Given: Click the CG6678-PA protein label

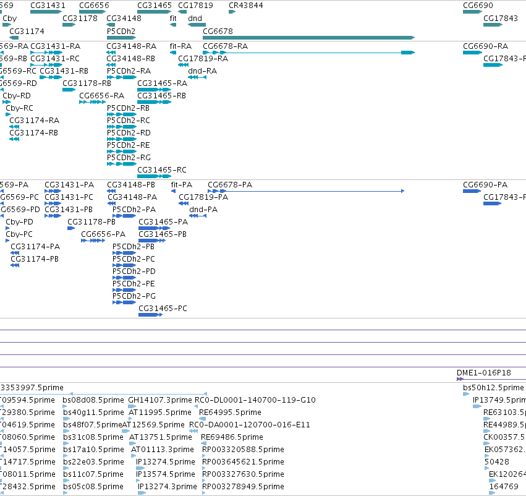Looking at the screenshot, I should 230,184.
